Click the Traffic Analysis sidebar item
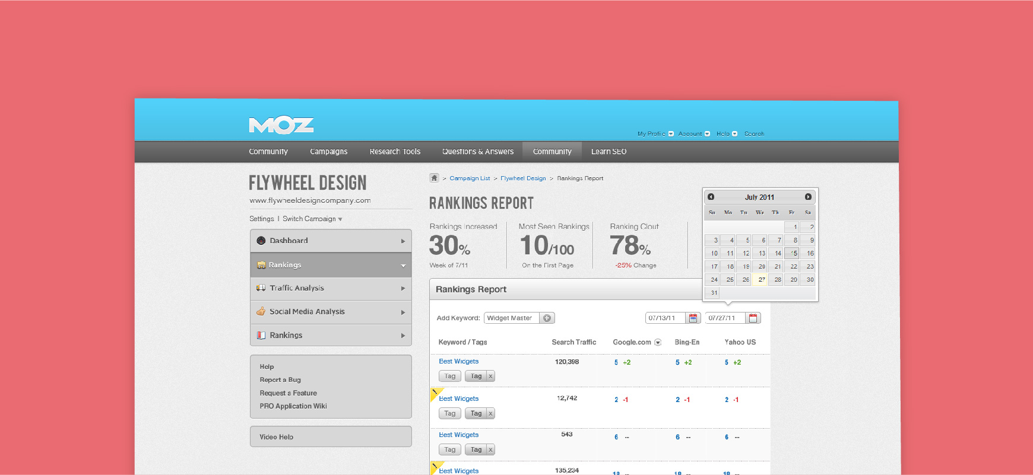The image size is (1033, 475). pyautogui.click(x=331, y=288)
